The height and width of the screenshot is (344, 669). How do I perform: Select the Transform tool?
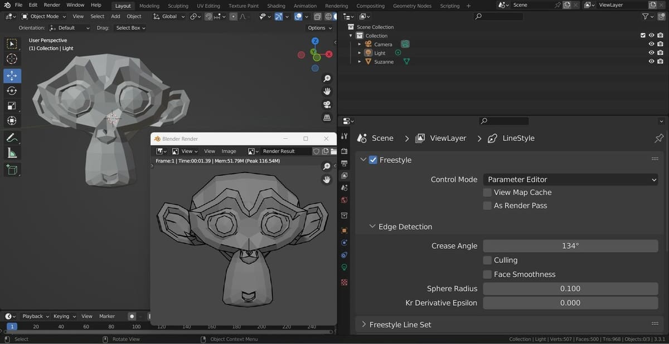(12, 121)
